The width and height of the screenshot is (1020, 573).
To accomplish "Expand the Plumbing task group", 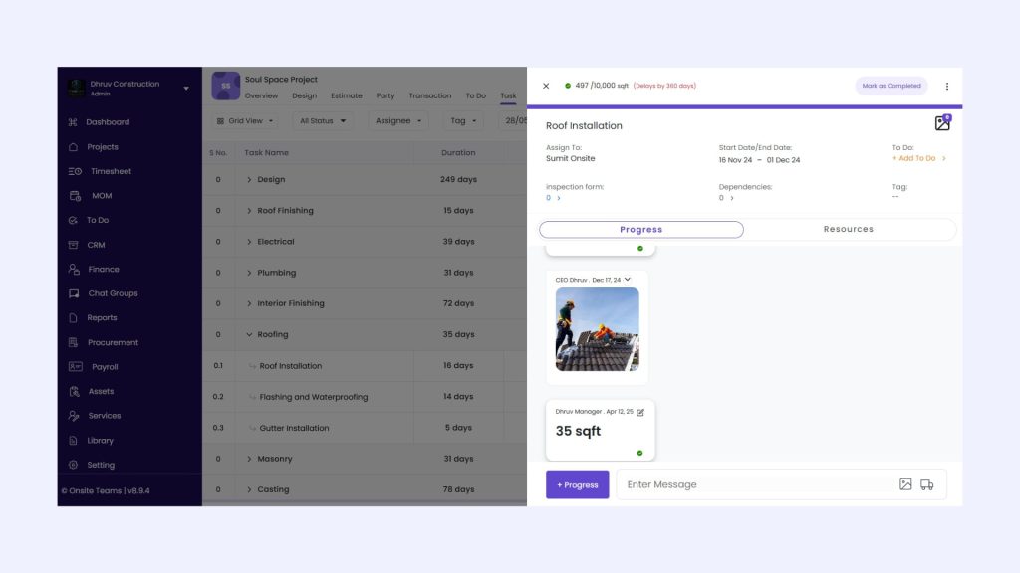I will point(250,273).
